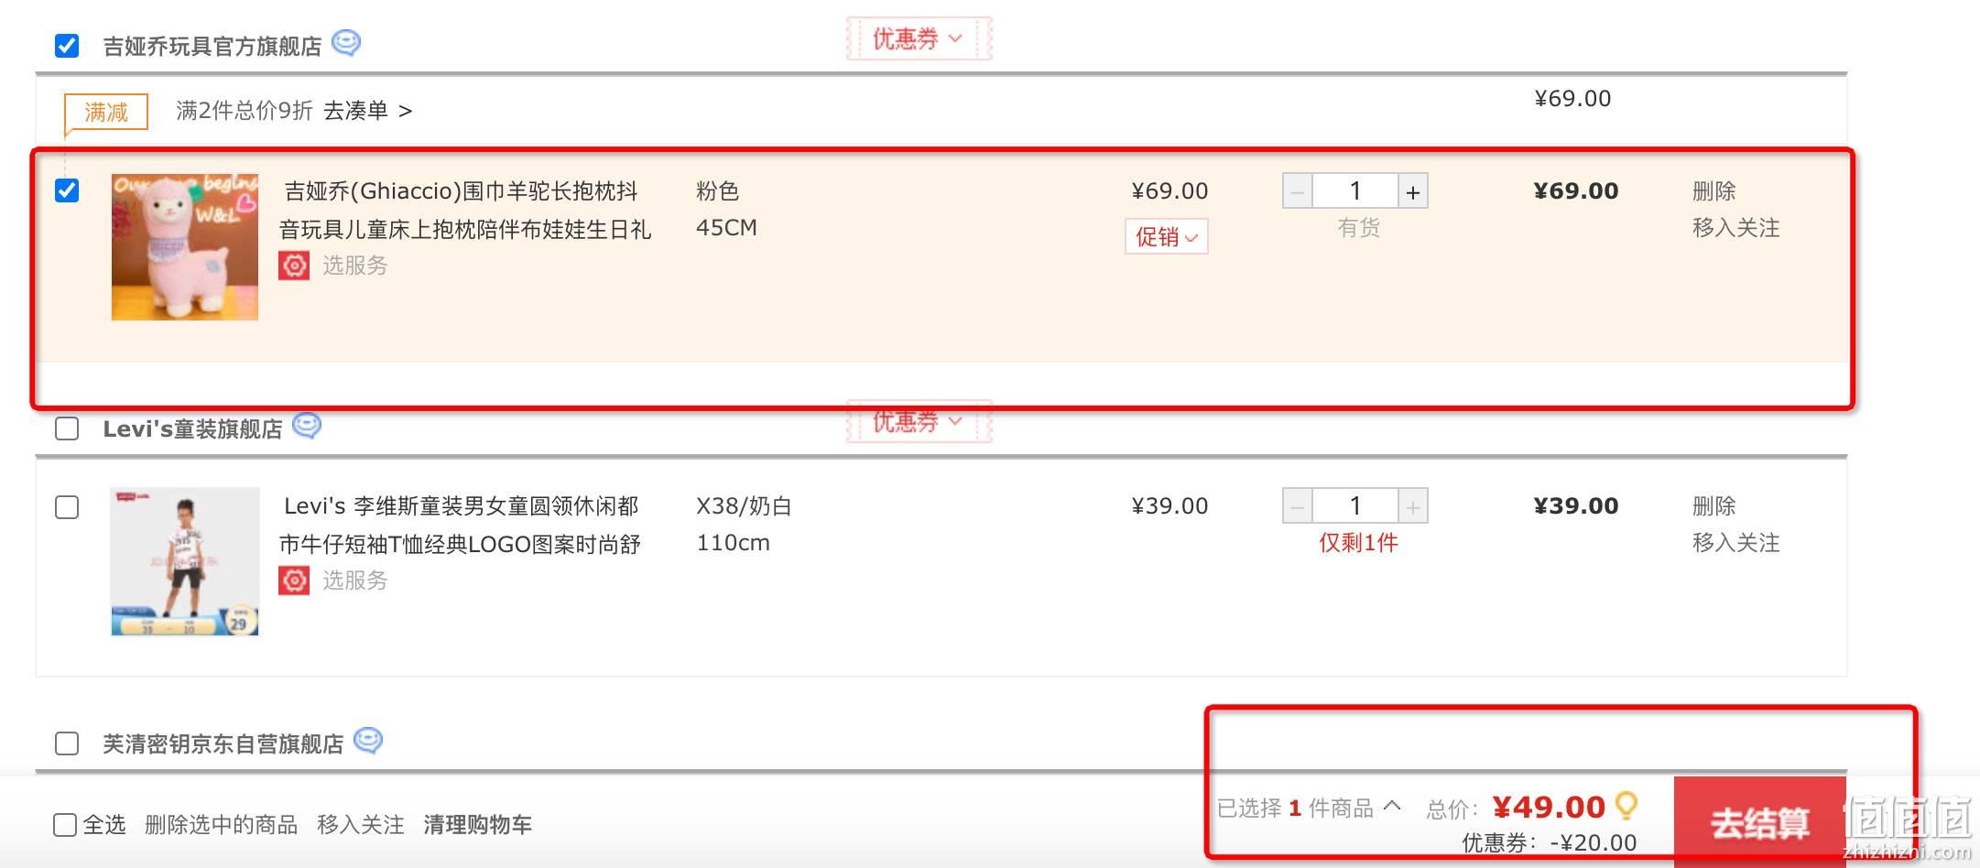Image resolution: width=1980 pixels, height=868 pixels.
Task: Open chat icon for 吉娅乔玩具官方旗舰店
Action: [x=345, y=43]
